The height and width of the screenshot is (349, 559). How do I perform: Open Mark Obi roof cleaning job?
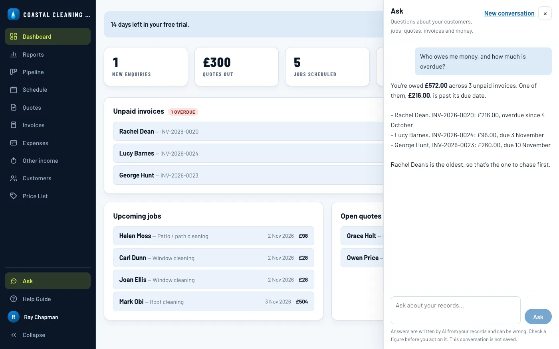pos(214,302)
